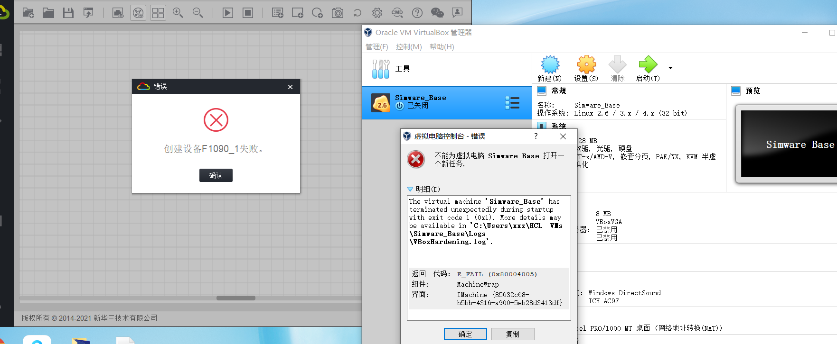
Task: Click 复制 to copy the error details
Action: 513,334
